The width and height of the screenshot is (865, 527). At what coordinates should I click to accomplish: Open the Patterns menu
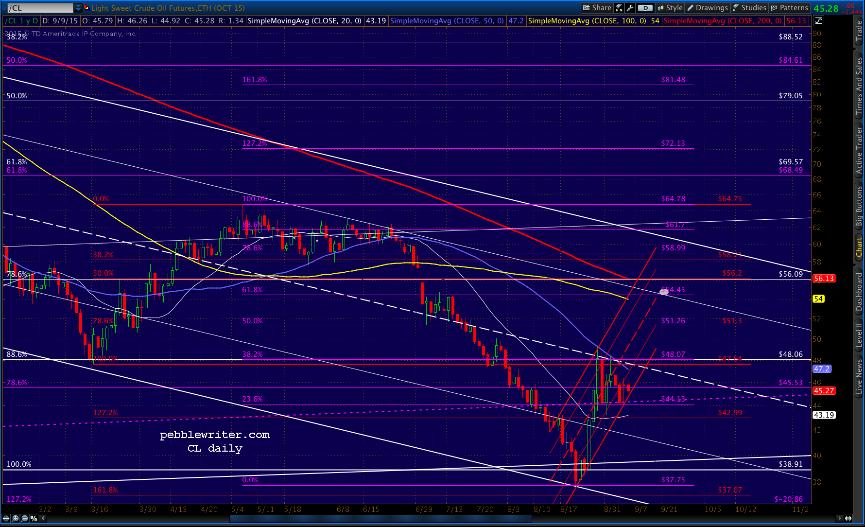coord(790,8)
